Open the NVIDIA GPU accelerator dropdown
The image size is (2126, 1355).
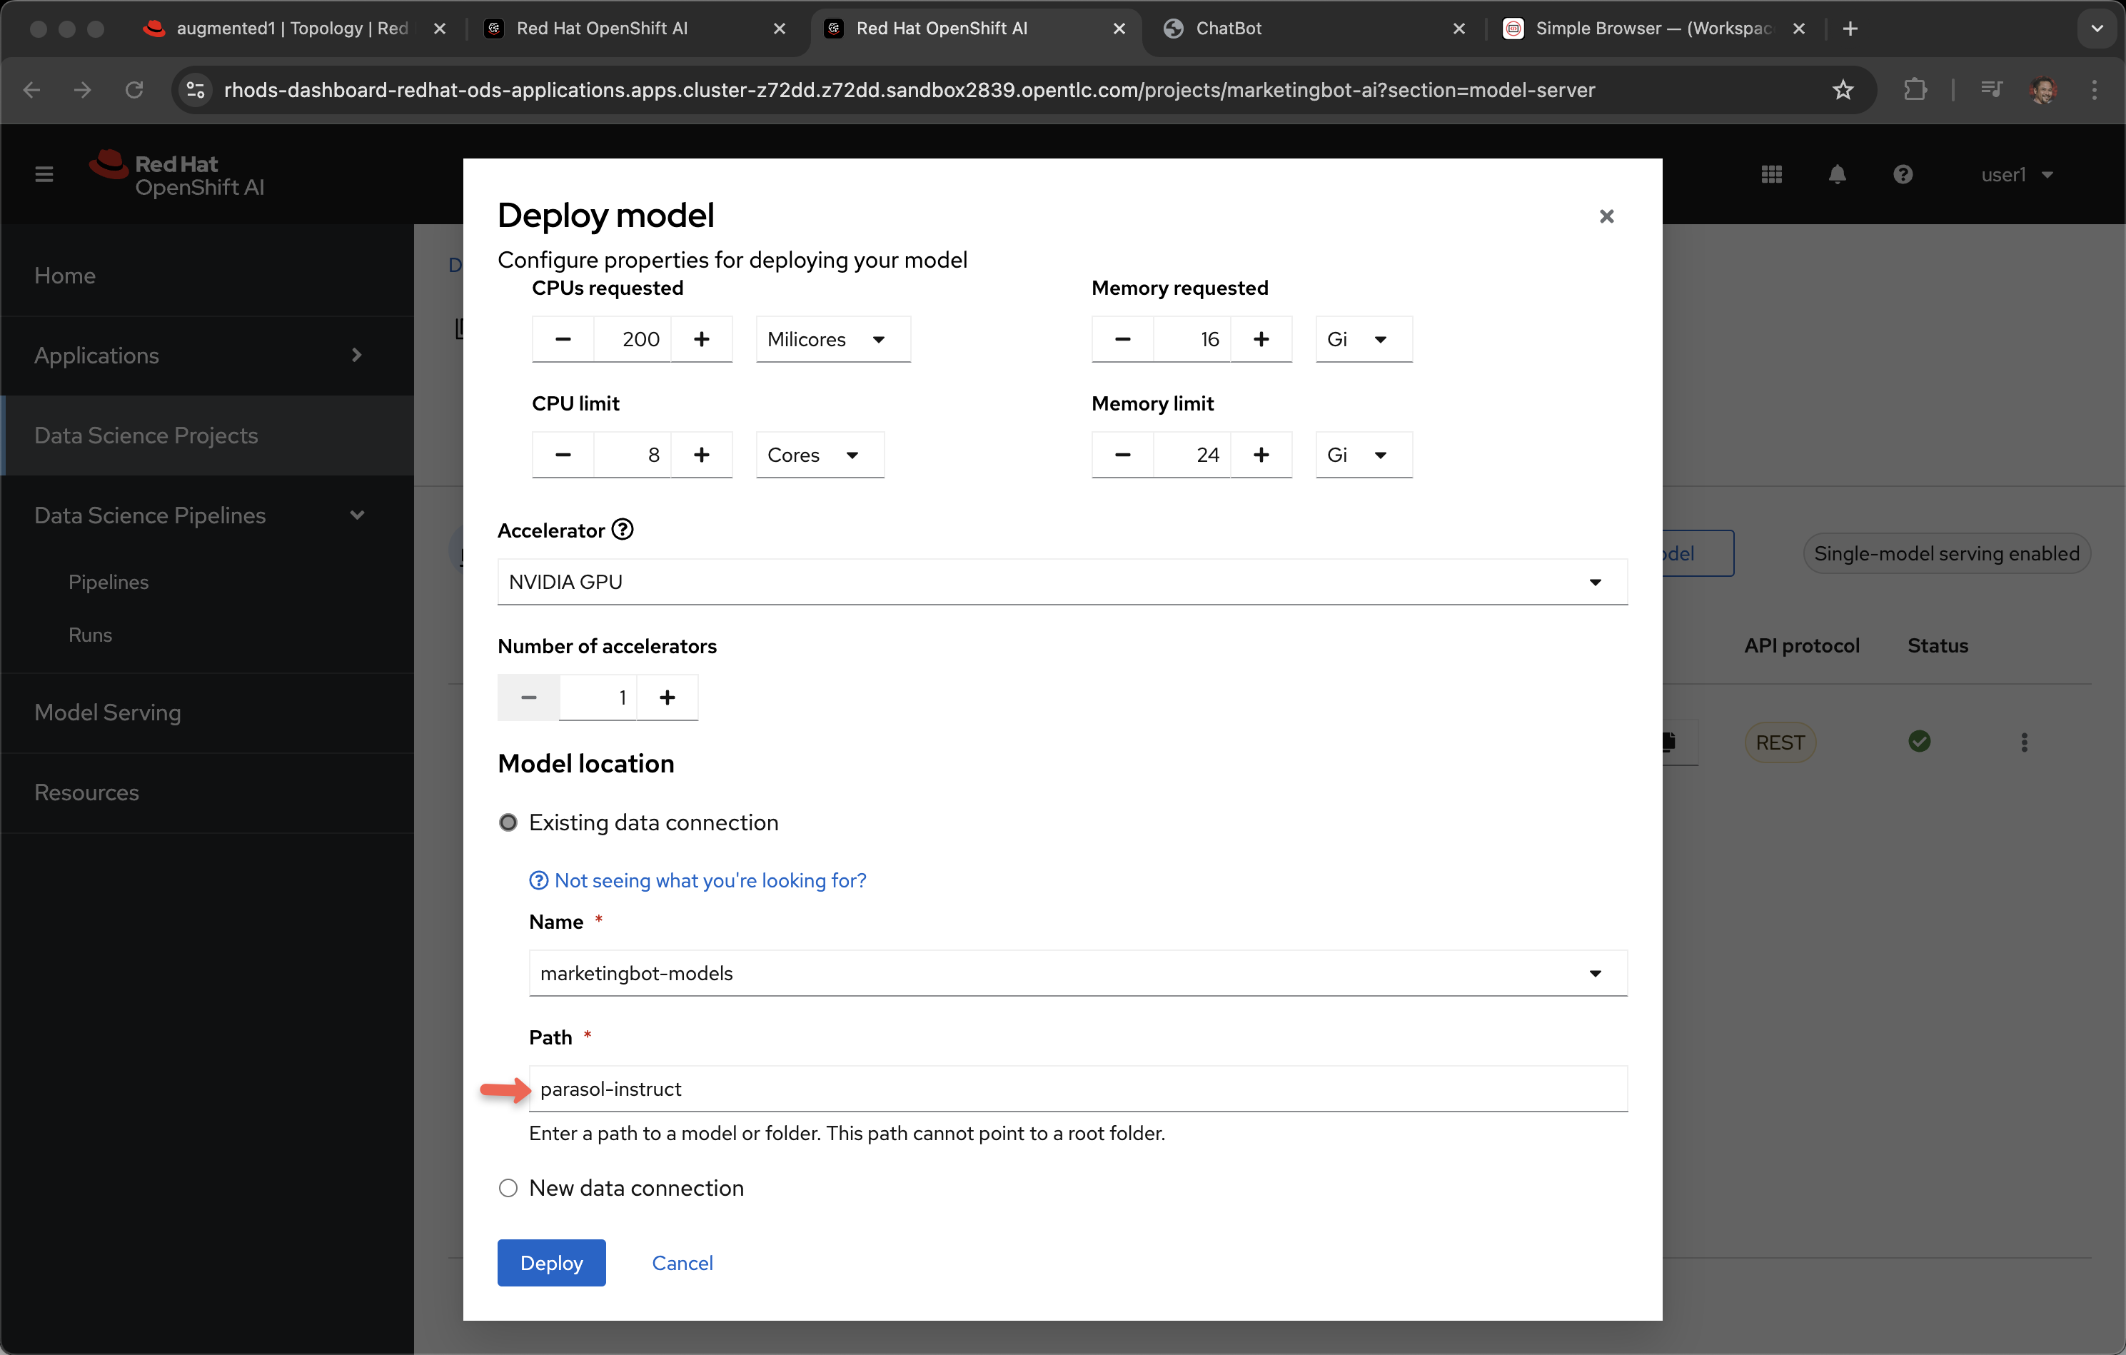tap(1062, 582)
